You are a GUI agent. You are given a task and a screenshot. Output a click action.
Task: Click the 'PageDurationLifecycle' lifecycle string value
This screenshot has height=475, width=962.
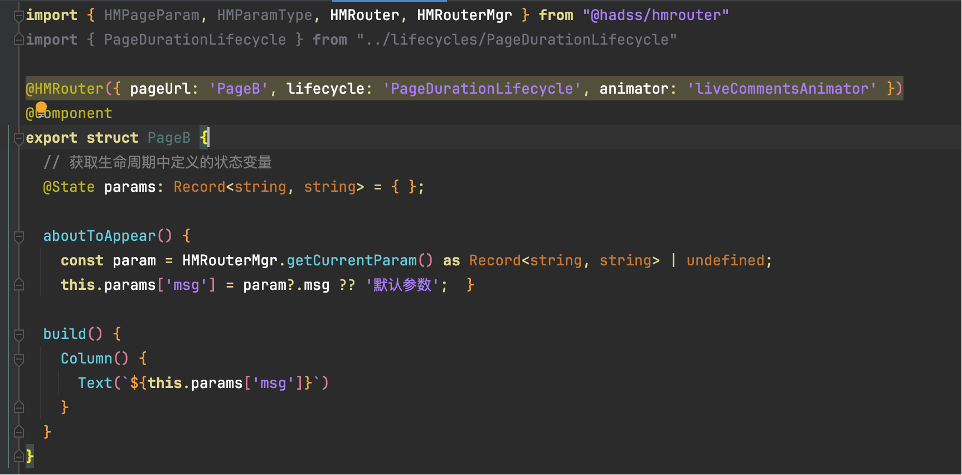pos(482,89)
